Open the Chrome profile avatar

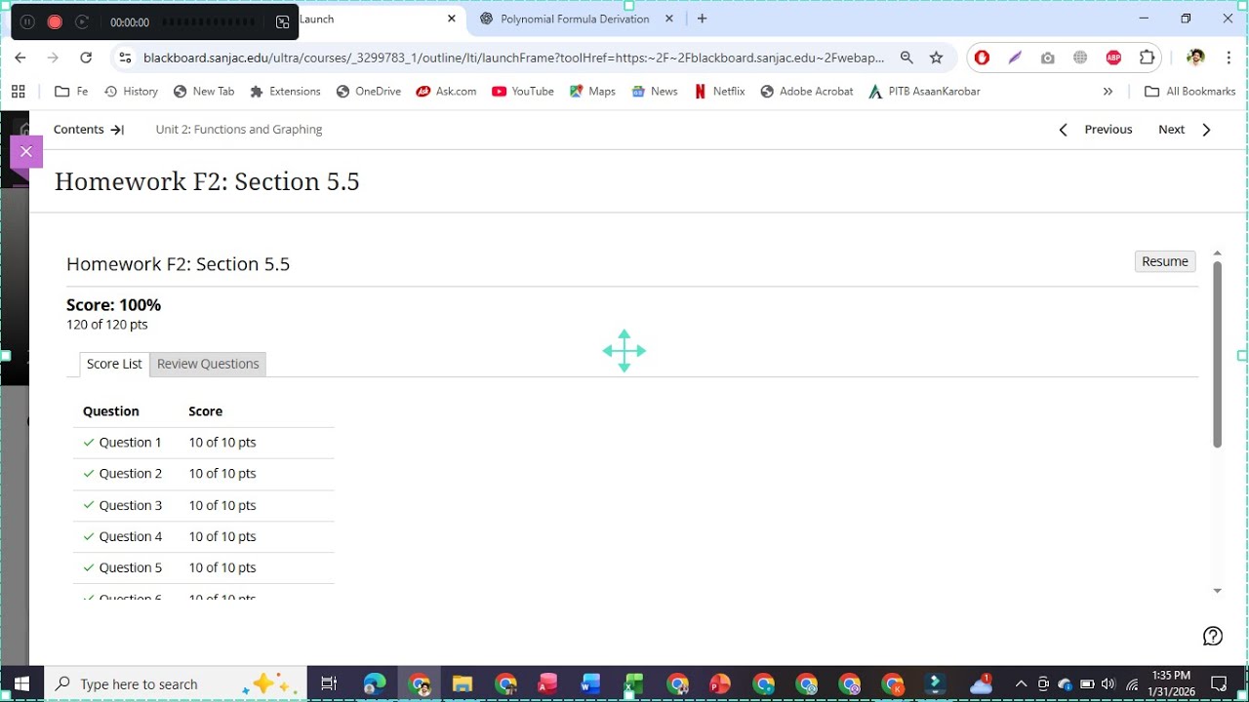tap(1195, 58)
